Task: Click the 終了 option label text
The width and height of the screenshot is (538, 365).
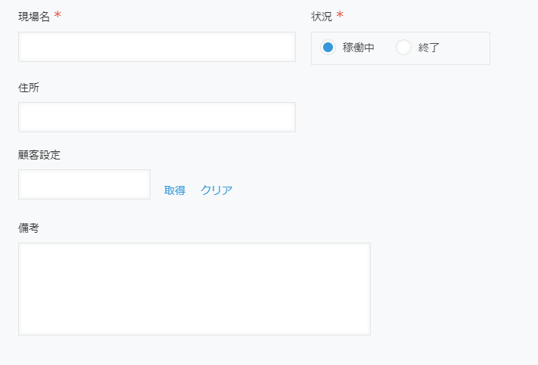Action: [428, 48]
